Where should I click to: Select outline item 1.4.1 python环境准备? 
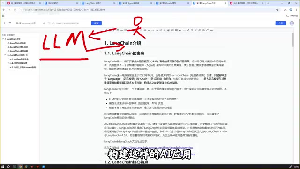[18, 59]
